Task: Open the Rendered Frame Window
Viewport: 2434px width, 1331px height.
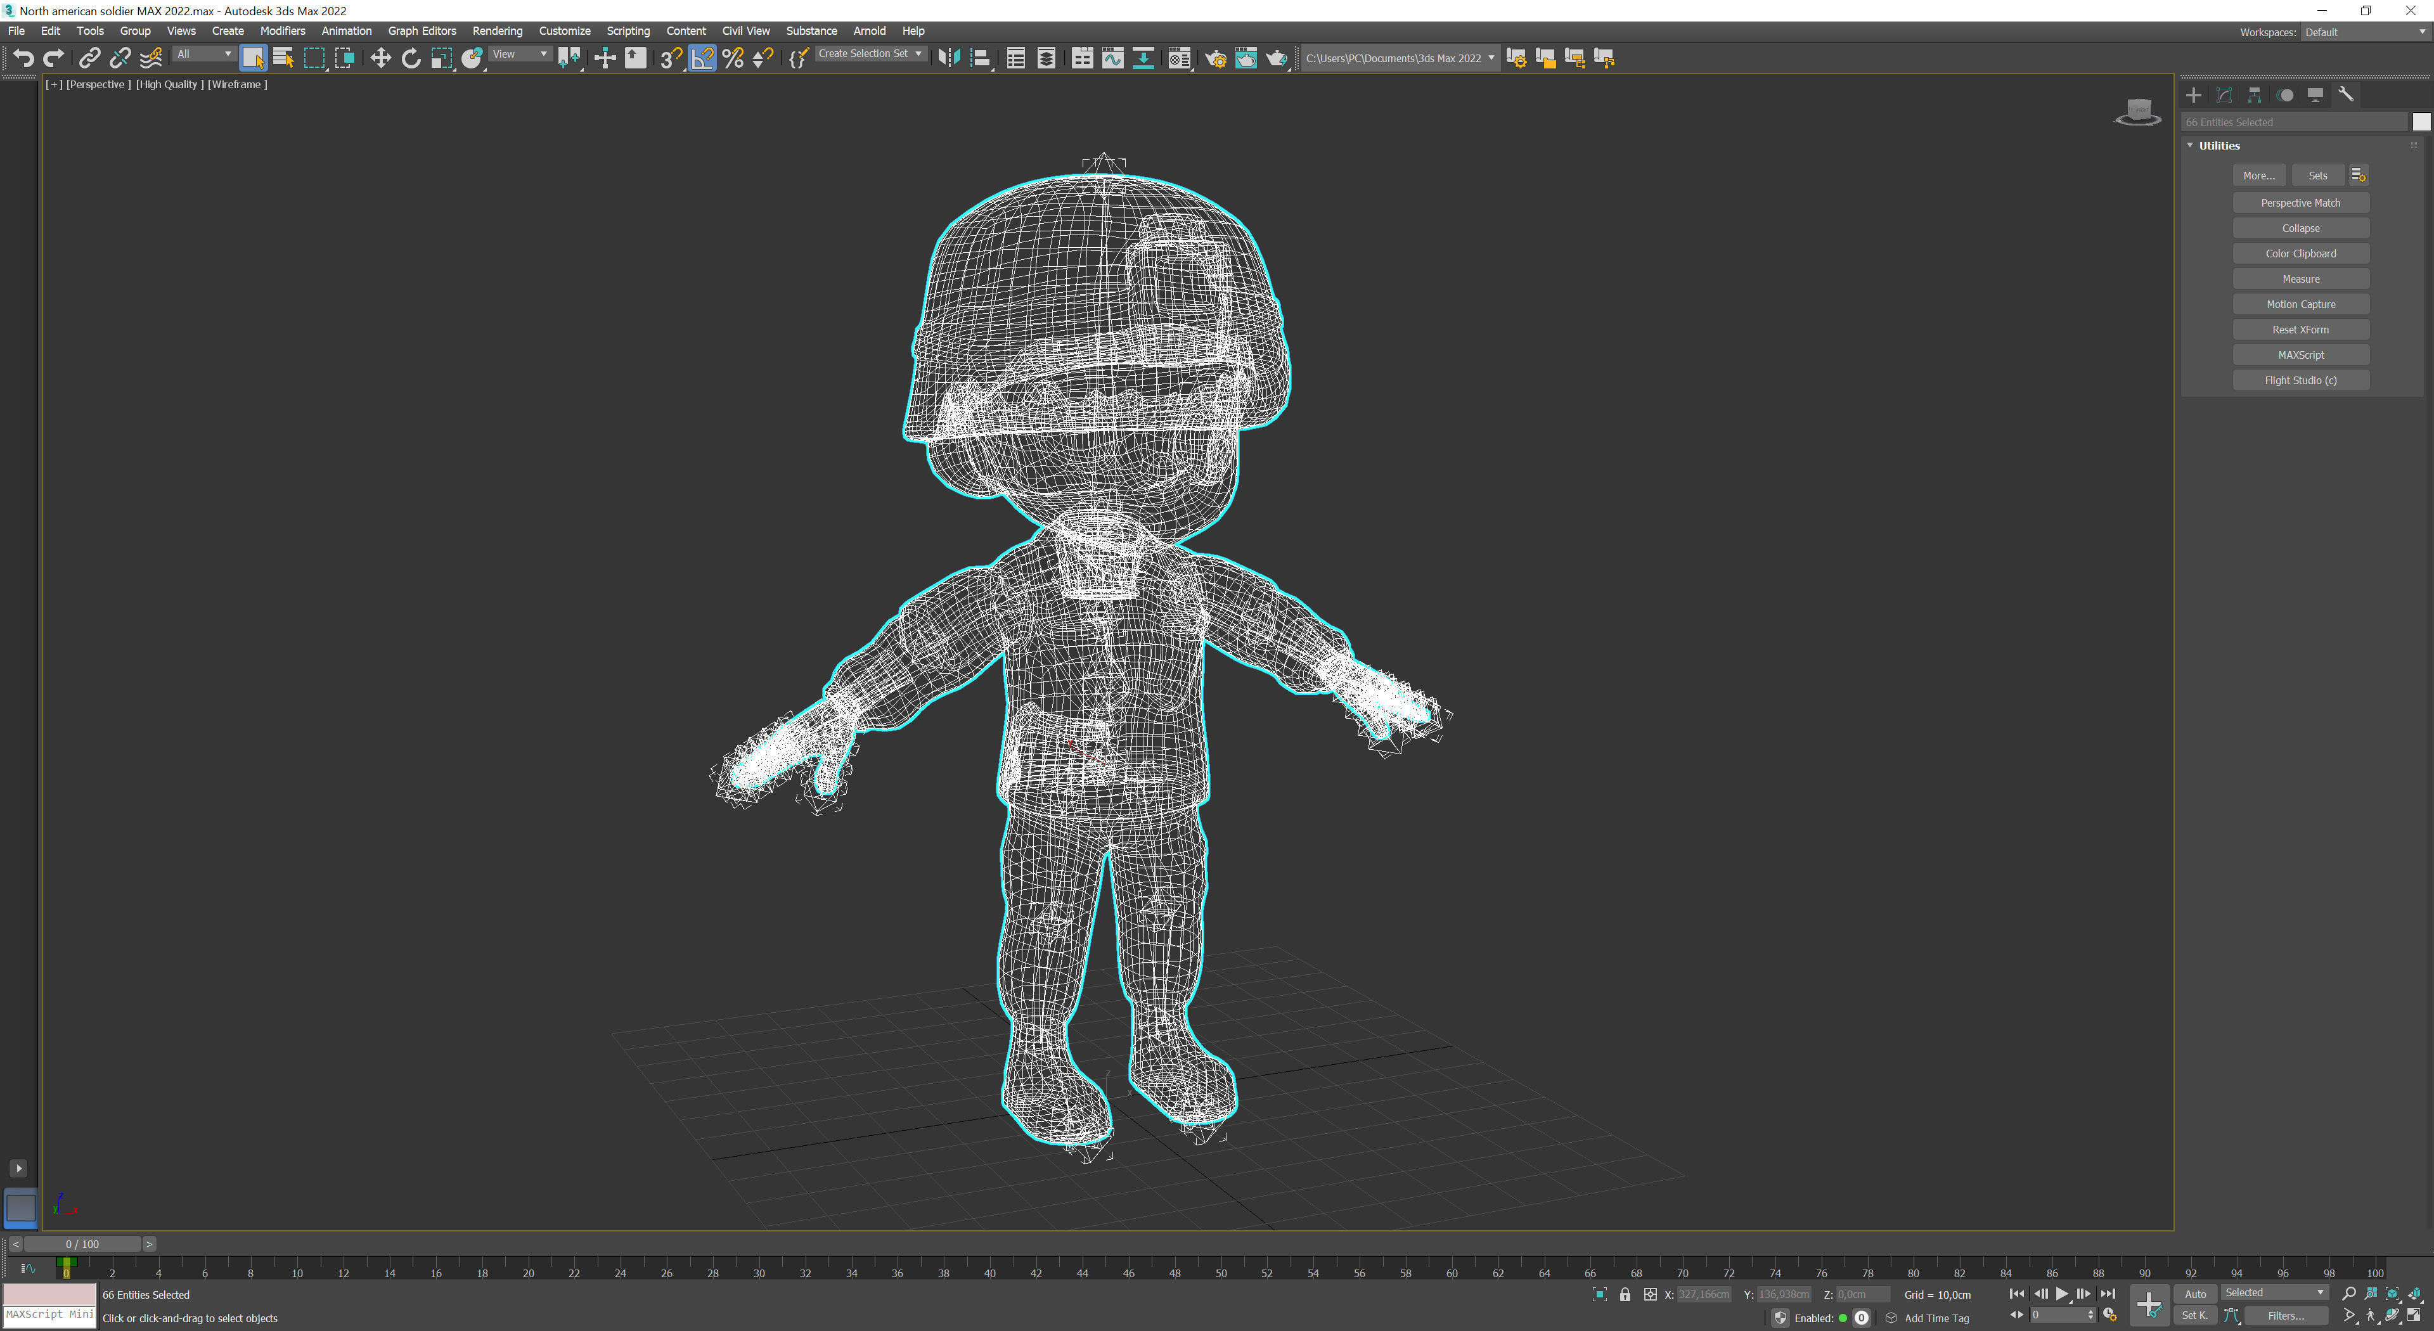Action: [x=1246, y=58]
